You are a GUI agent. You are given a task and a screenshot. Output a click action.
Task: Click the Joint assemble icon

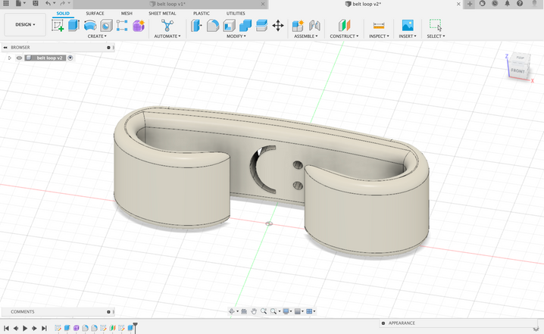click(x=314, y=25)
